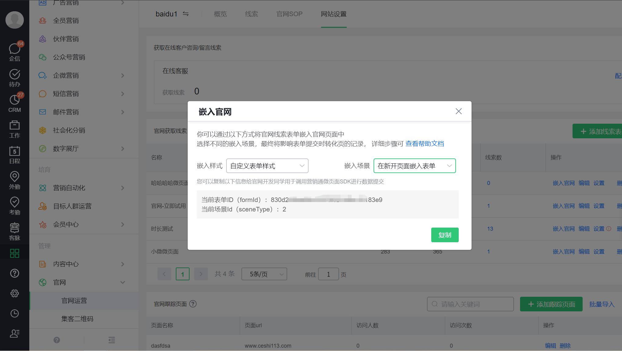Open the 嵌入样式 form style dropdown
Screen dimensions: 622x351
(267, 166)
